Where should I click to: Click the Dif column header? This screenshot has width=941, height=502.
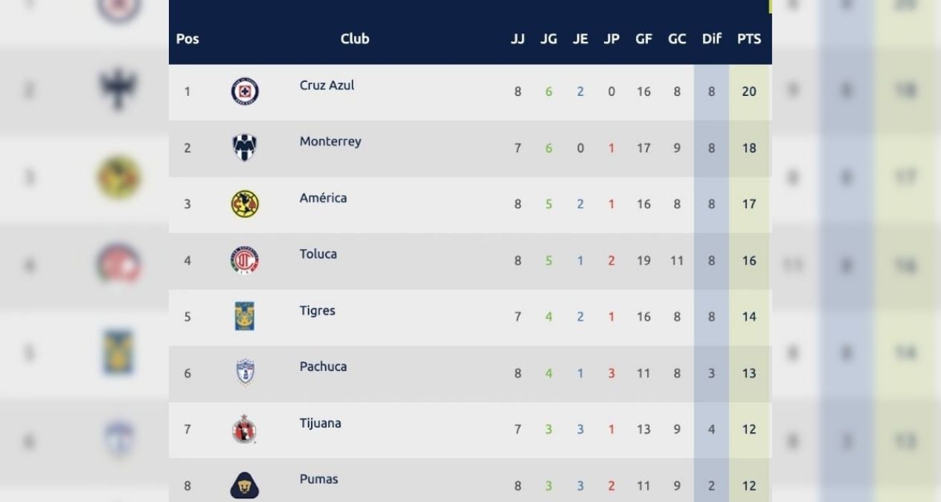712,39
